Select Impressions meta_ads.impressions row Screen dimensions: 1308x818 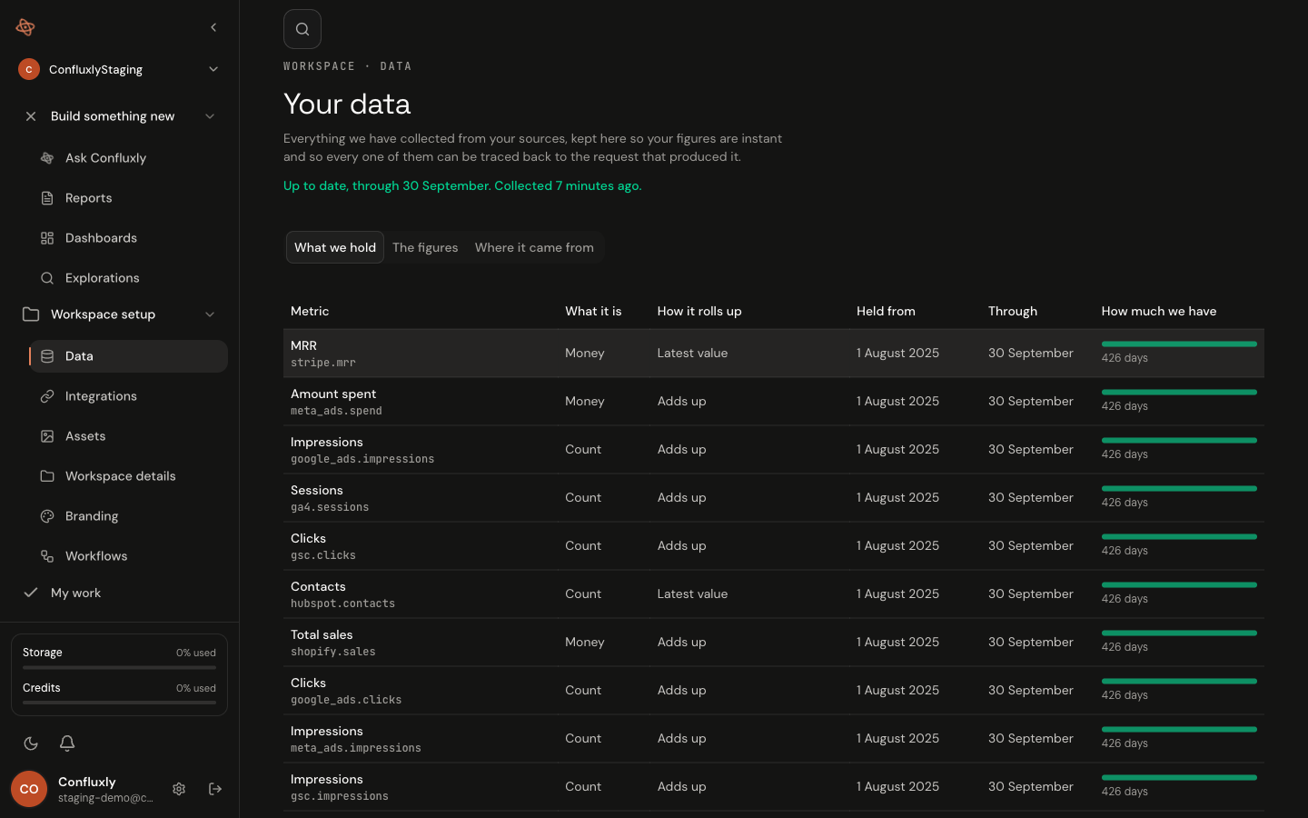click(x=774, y=739)
